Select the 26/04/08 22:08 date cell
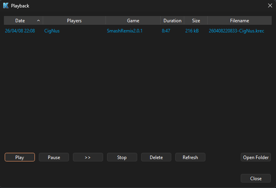 tap(20, 31)
